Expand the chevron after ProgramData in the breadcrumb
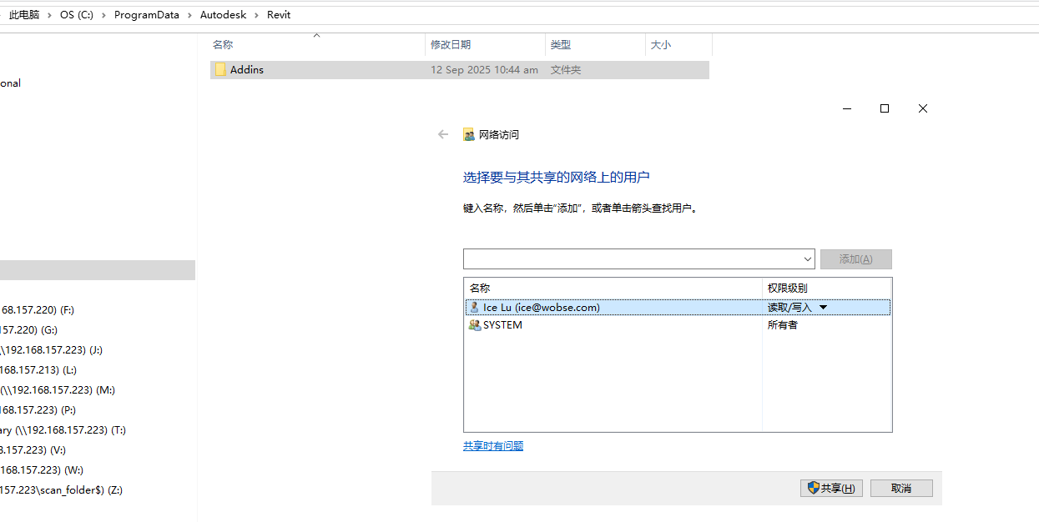This screenshot has width=1039, height=522. (190, 15)
